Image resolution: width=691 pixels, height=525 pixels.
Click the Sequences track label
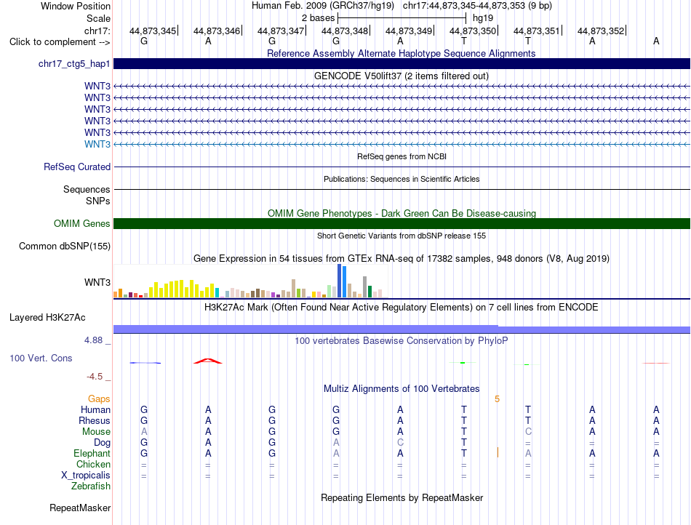pyautogui.click(x=87, y=189)
